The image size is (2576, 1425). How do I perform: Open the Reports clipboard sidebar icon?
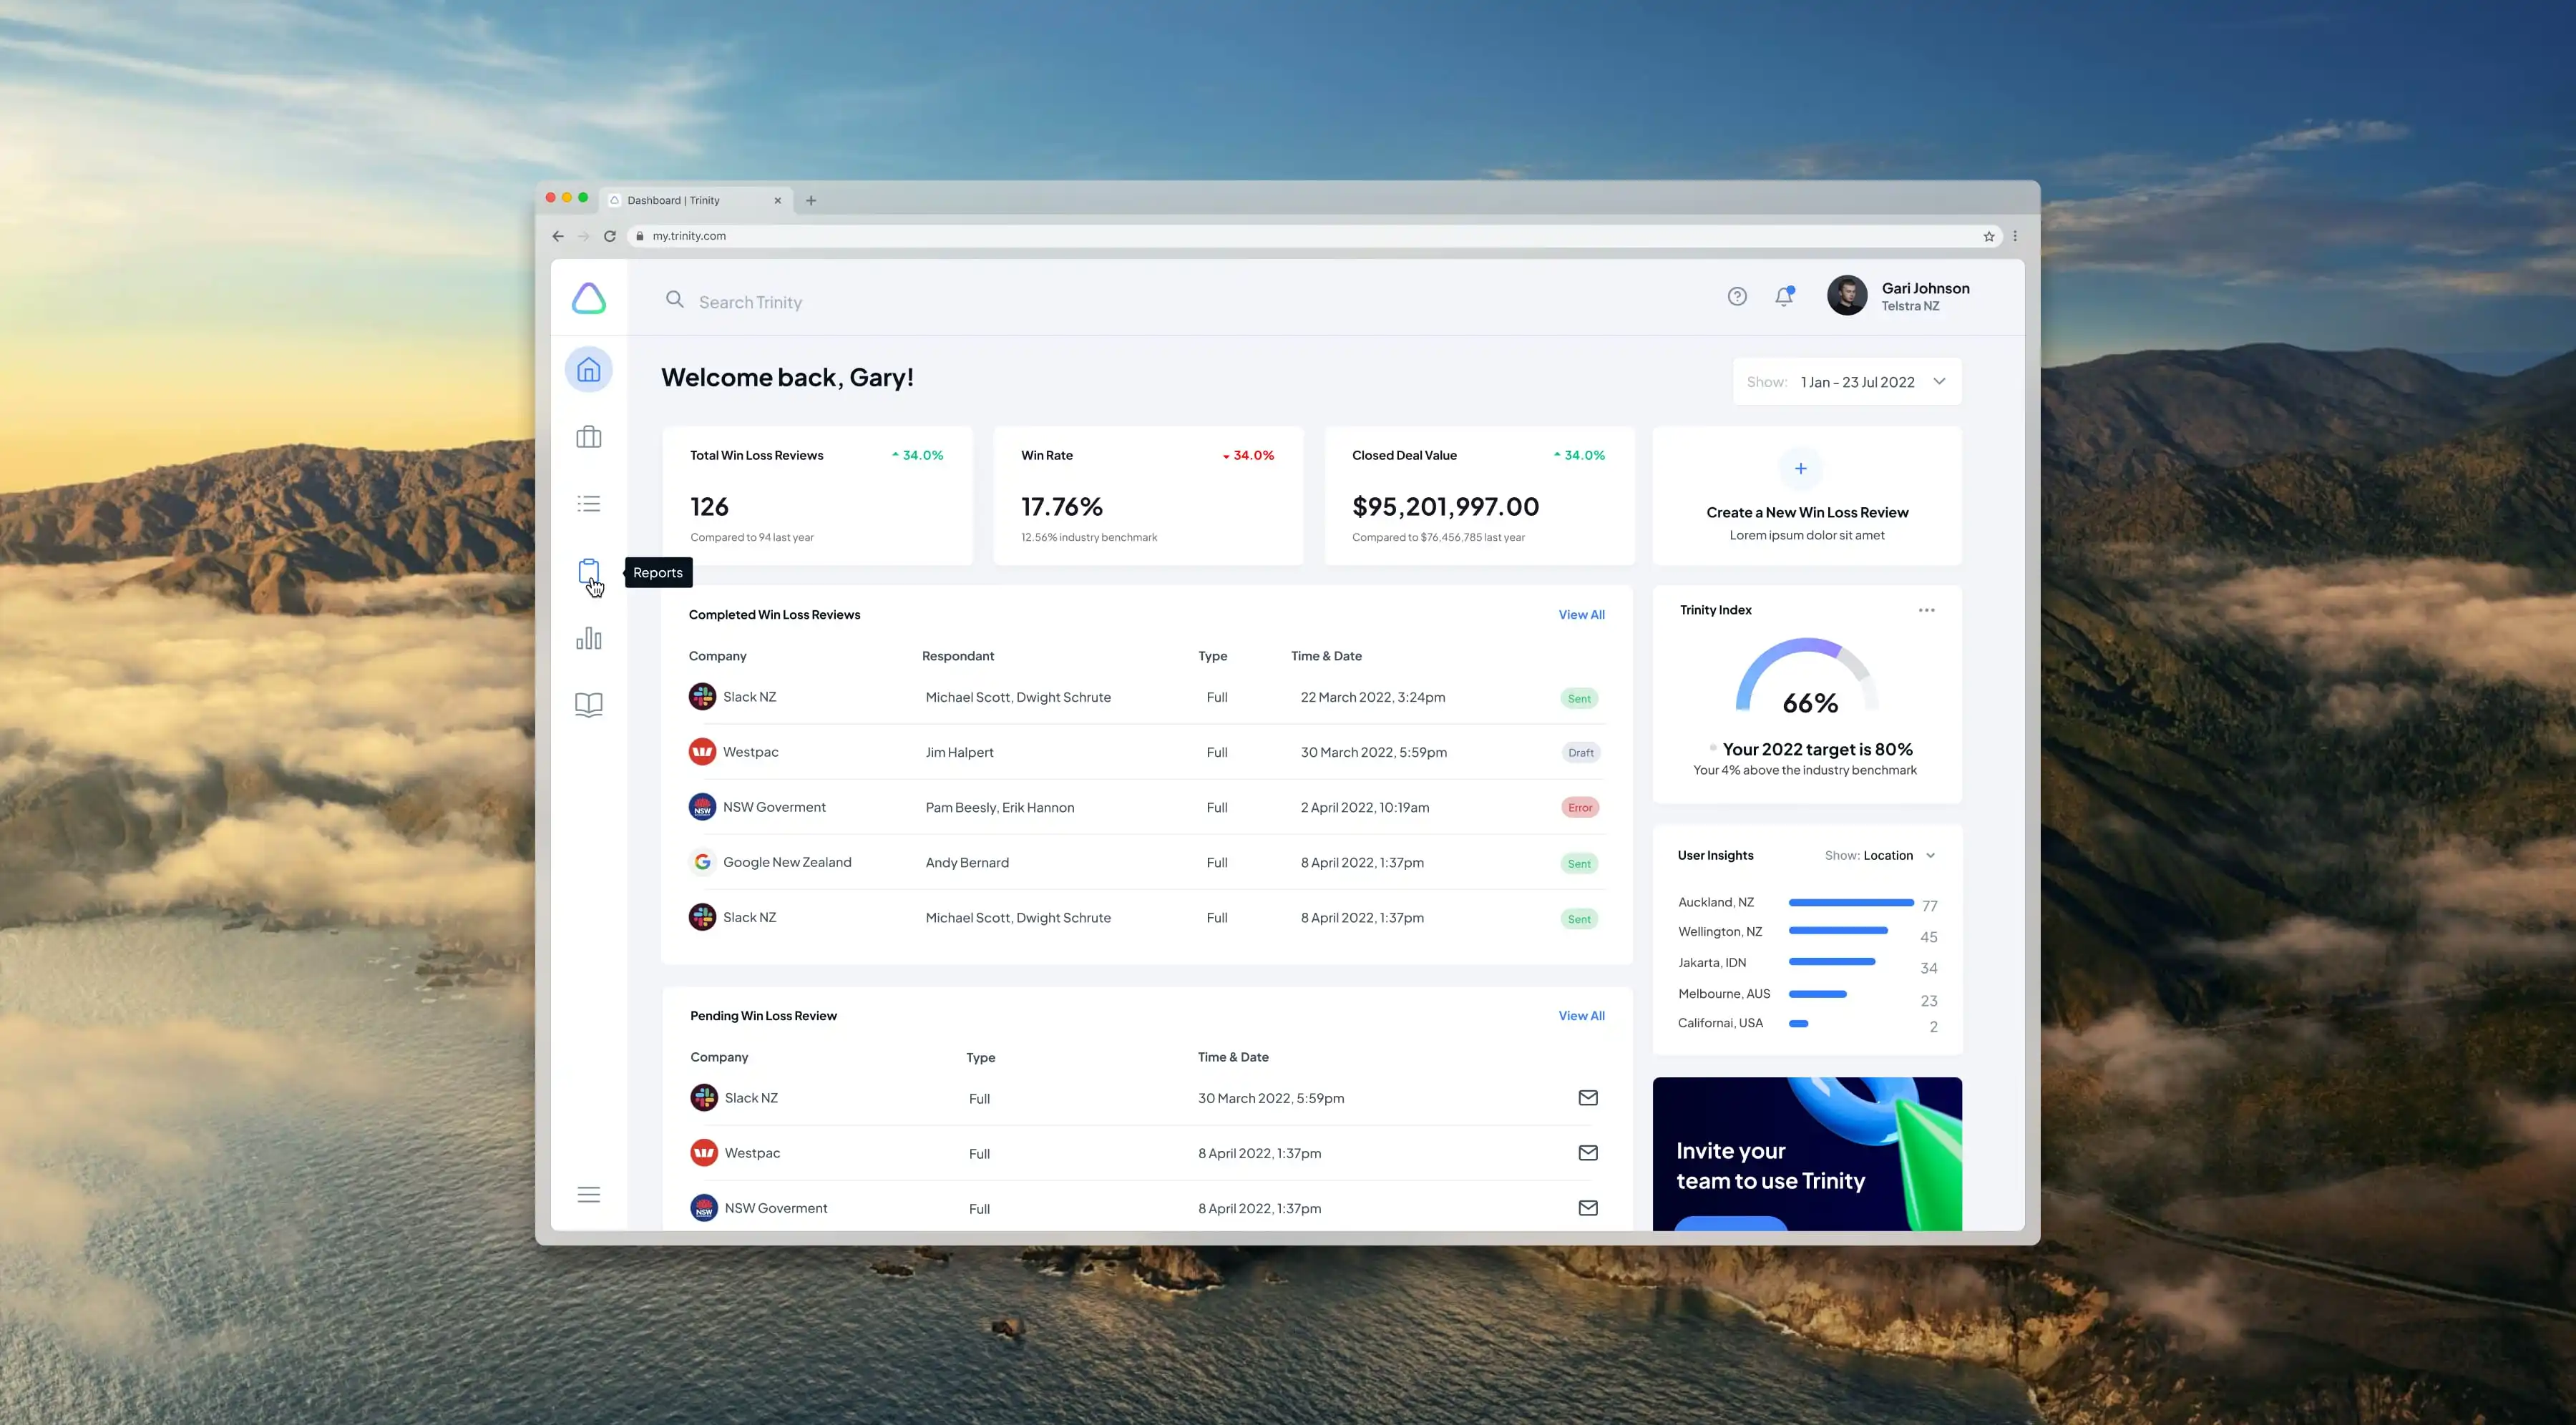(588, 572)
